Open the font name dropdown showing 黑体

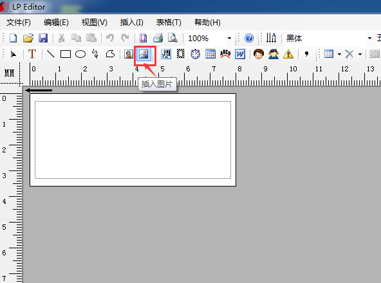click(369, 38)
